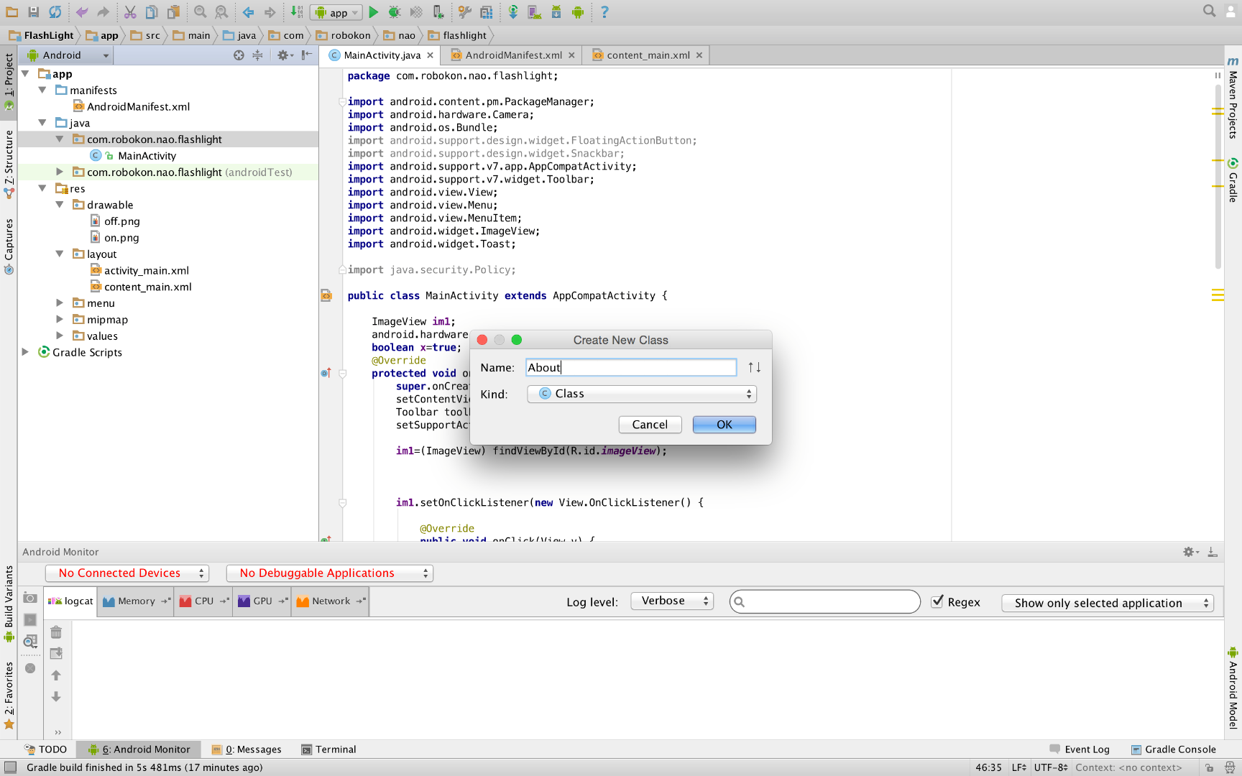
Task: Open Show only selected application dropdown
Action: point(1107,603)
